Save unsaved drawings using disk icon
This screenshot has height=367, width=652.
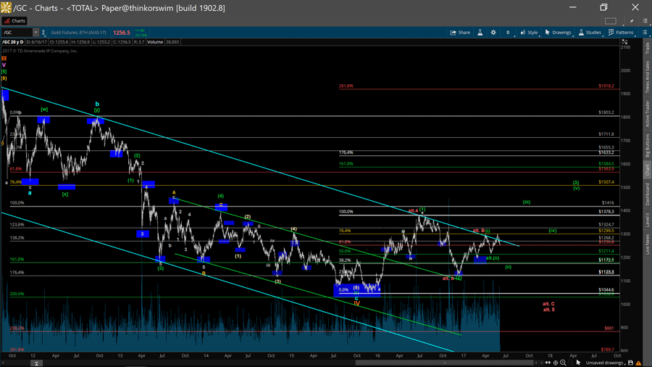point(630,363)
